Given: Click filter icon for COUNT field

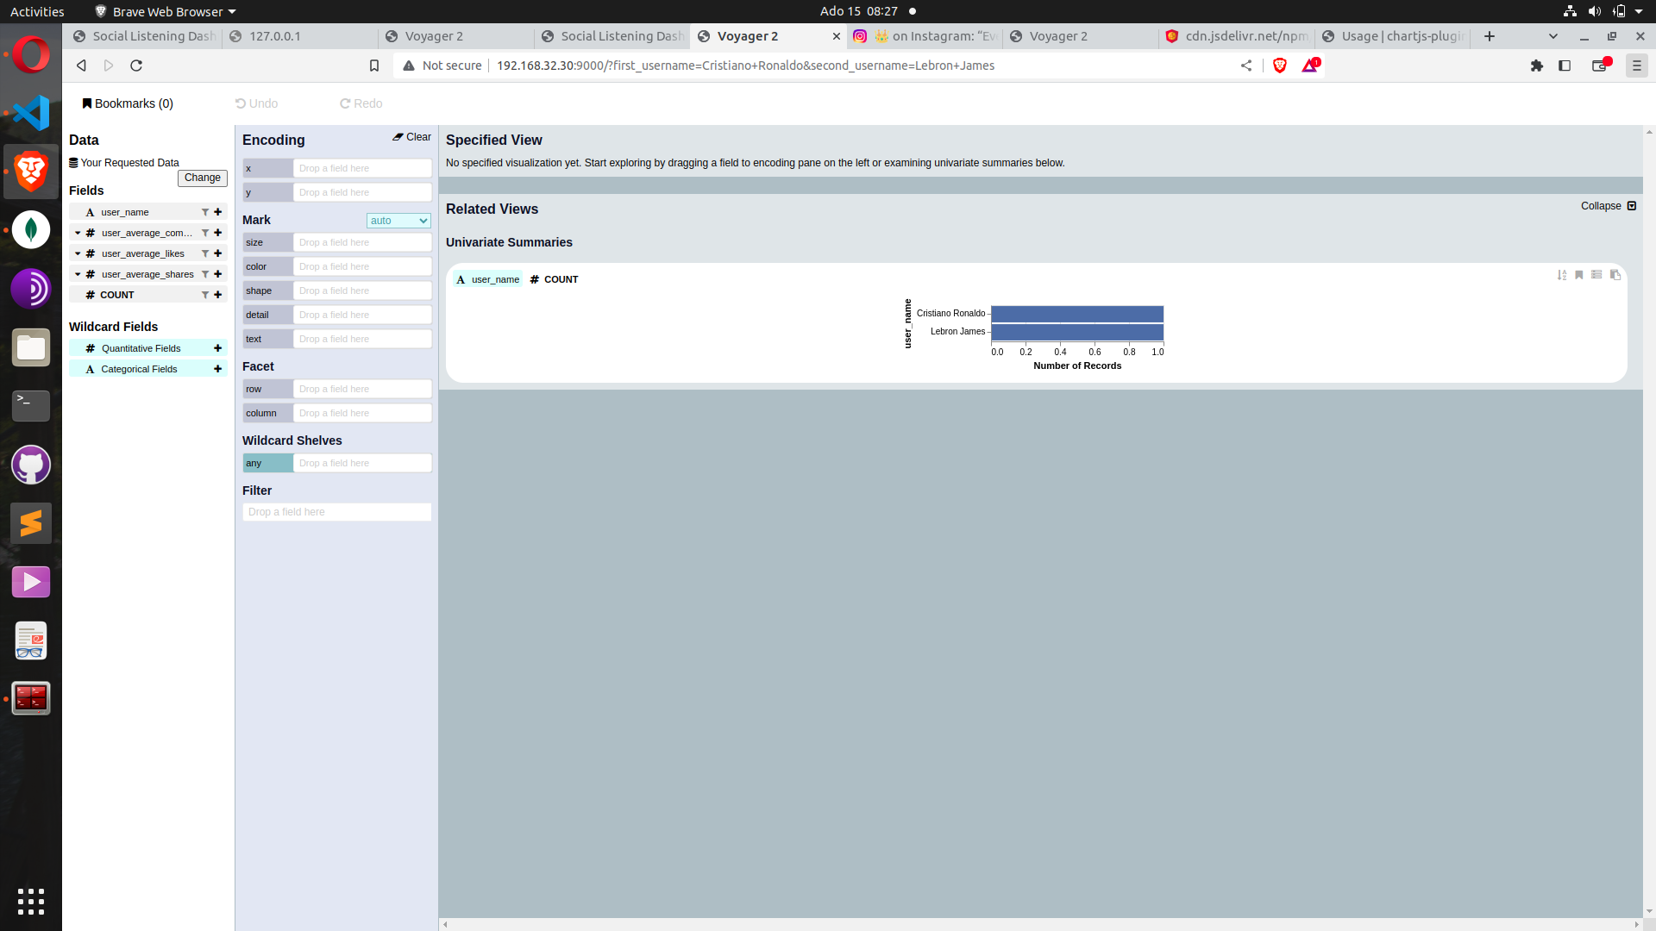Looking at the screenshot, I should coord(205,295).
